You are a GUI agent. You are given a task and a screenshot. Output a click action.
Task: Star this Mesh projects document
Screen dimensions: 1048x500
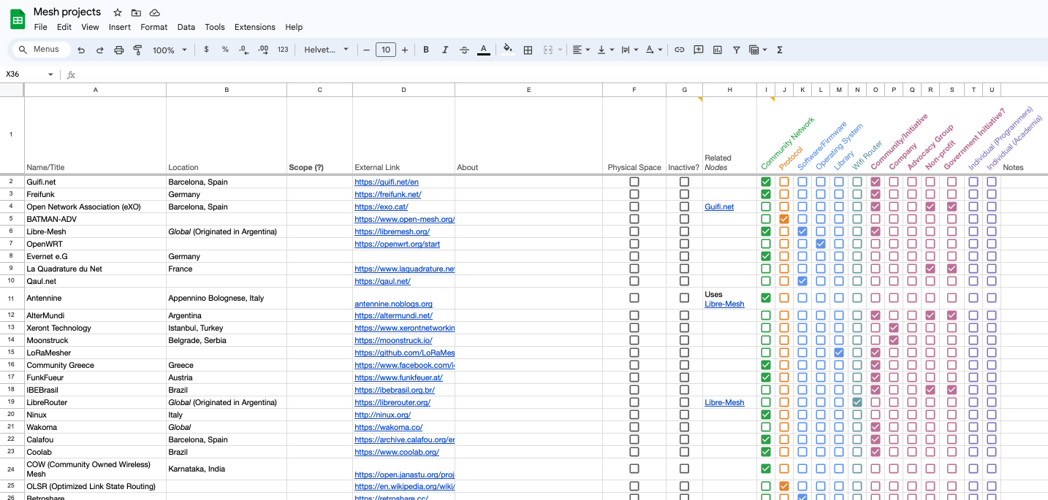(x=118, y=12)
